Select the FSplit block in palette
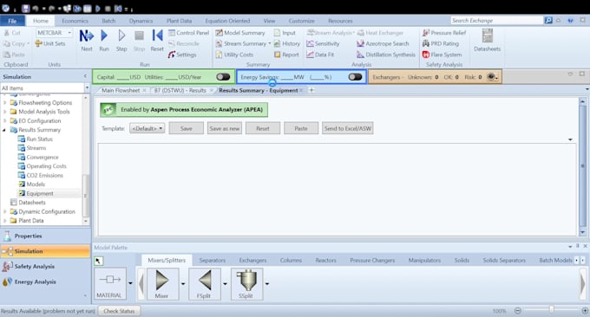The width and height of the screenshot is (590, 317). click(x=204, y=283)
